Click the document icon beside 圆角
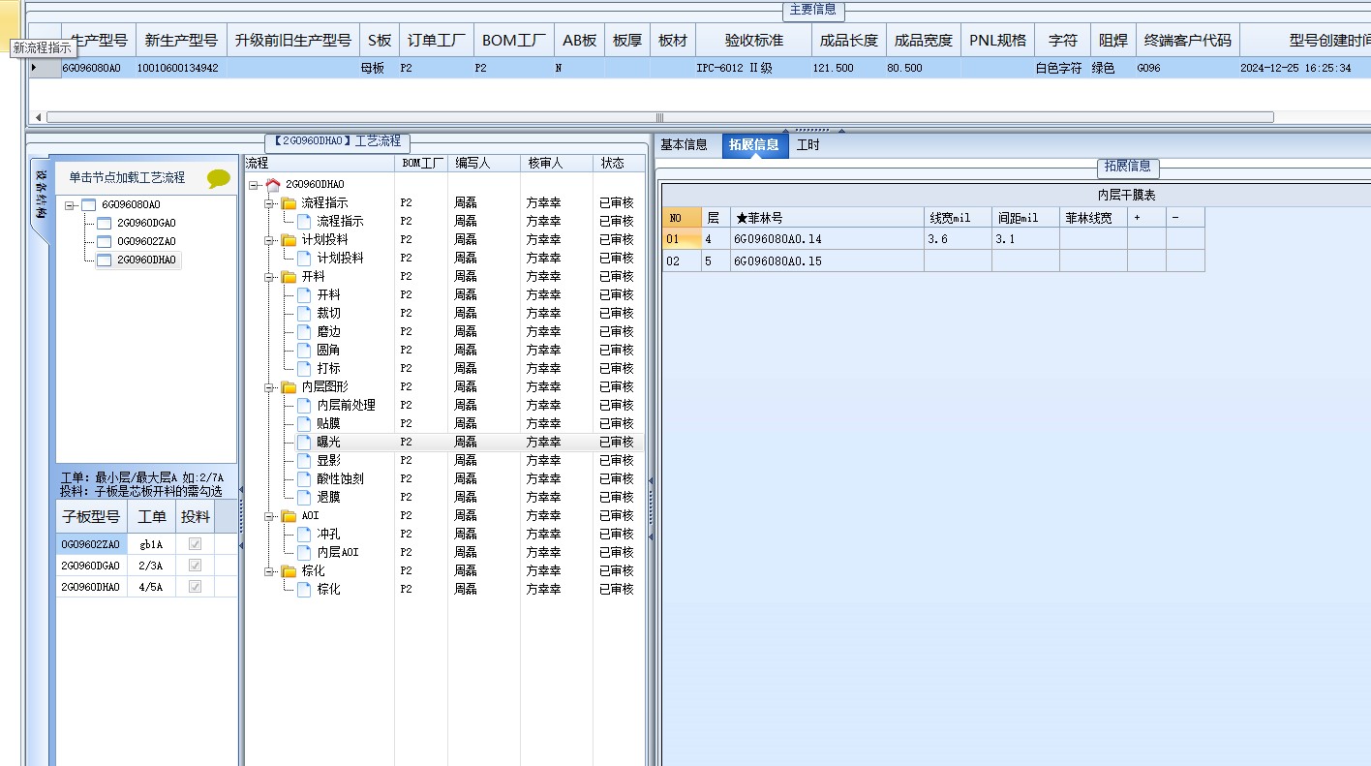The width and height of the screenshot is (1371, 766). coord(304,350)
